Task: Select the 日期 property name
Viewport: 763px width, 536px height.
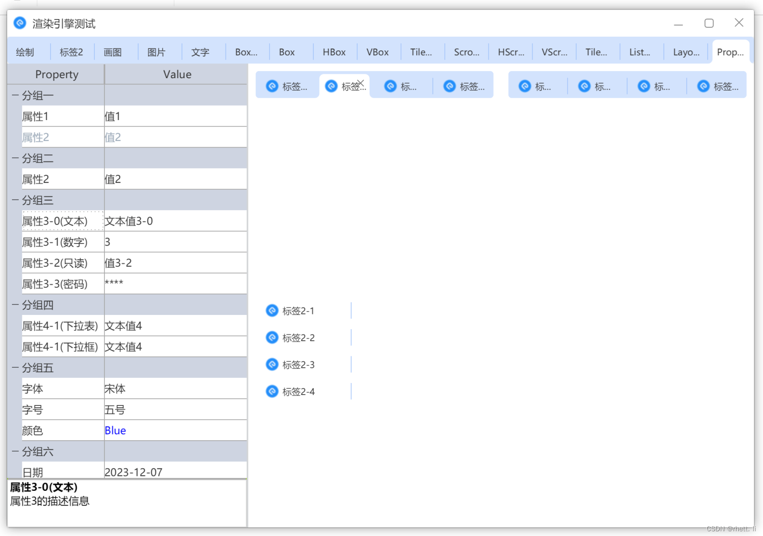Action: point(63,470)
